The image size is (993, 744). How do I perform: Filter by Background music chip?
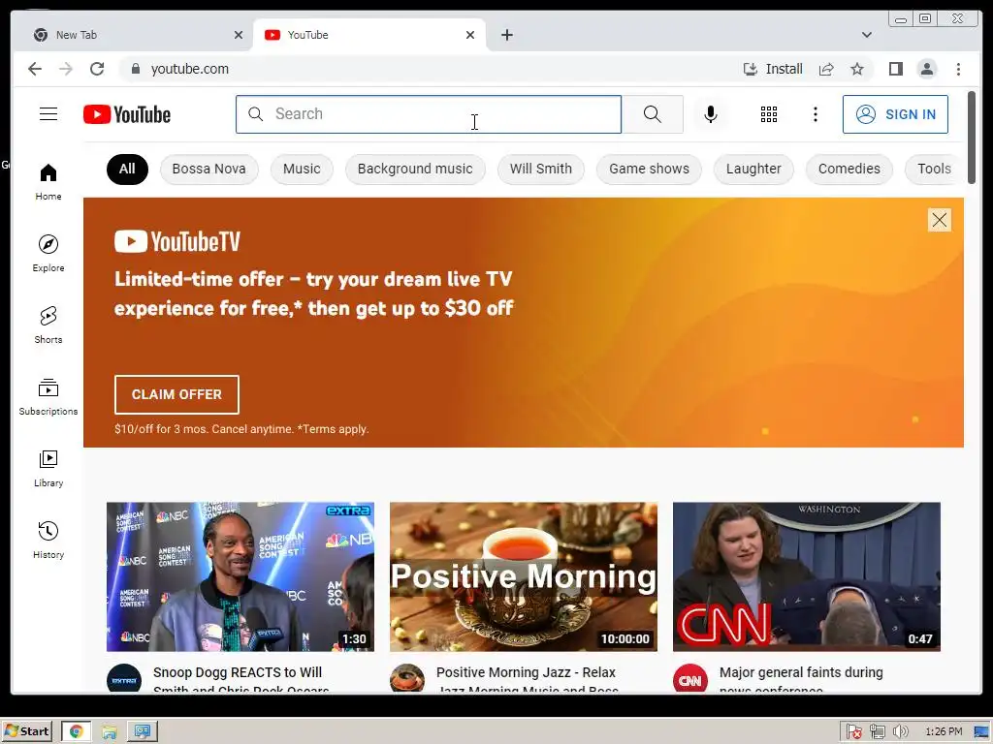(x=415, y=169)
